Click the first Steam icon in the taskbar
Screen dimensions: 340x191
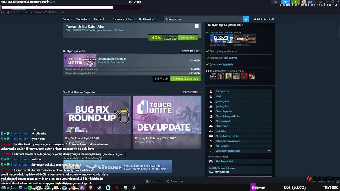(99, 188)
